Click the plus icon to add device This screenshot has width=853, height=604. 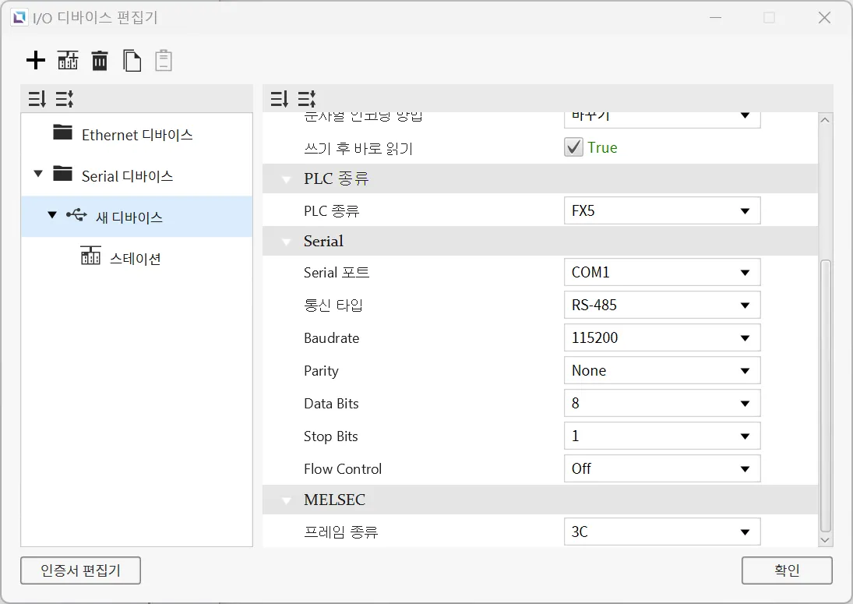tap(36, 61)
